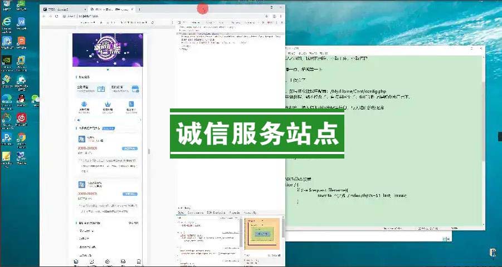
Task: Click the blue button on the first 3000-30000 listing
Action: [x=129, y=149]
